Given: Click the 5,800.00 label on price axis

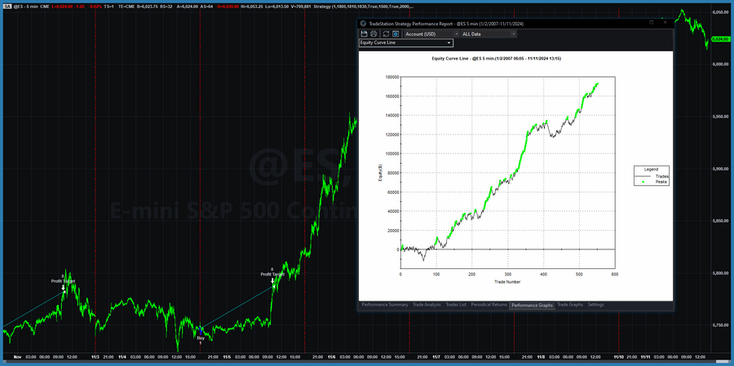Looking at the screenshot, I should (x=722, y=273).
